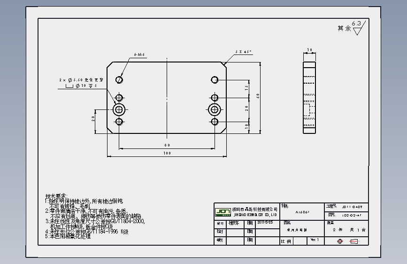
Task: Click the '其余' surface finish label
Action: coord(344,28)
